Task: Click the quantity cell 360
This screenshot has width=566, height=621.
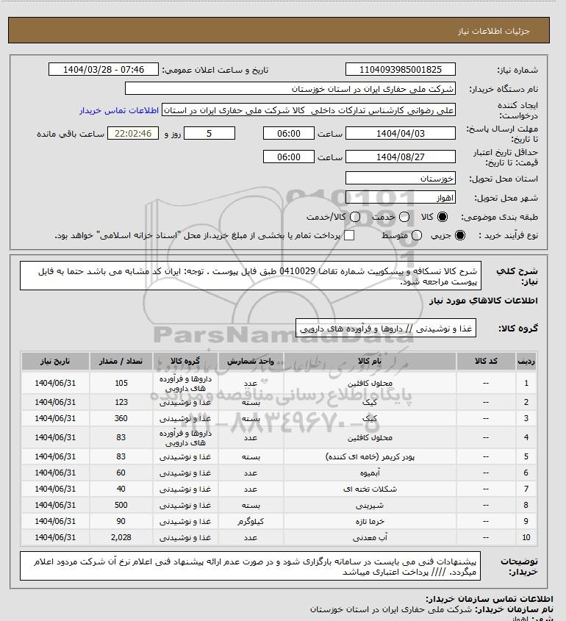Action: coord(121,418)
